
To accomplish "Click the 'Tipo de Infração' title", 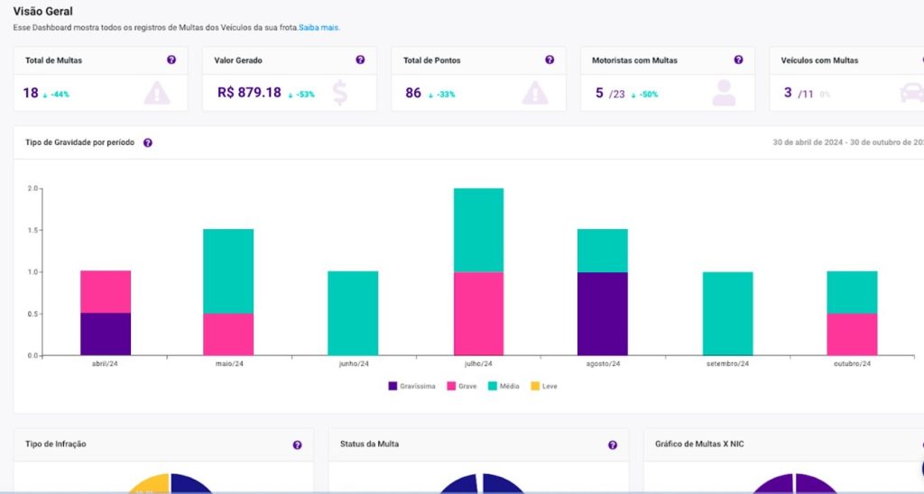I will coord(55,444).
